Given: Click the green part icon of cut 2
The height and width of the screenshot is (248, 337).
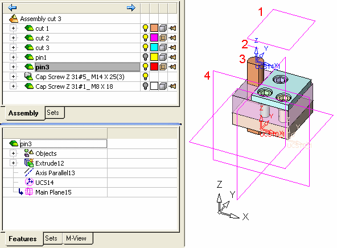Looking at the screenshot, I should (x=29, y=38).
